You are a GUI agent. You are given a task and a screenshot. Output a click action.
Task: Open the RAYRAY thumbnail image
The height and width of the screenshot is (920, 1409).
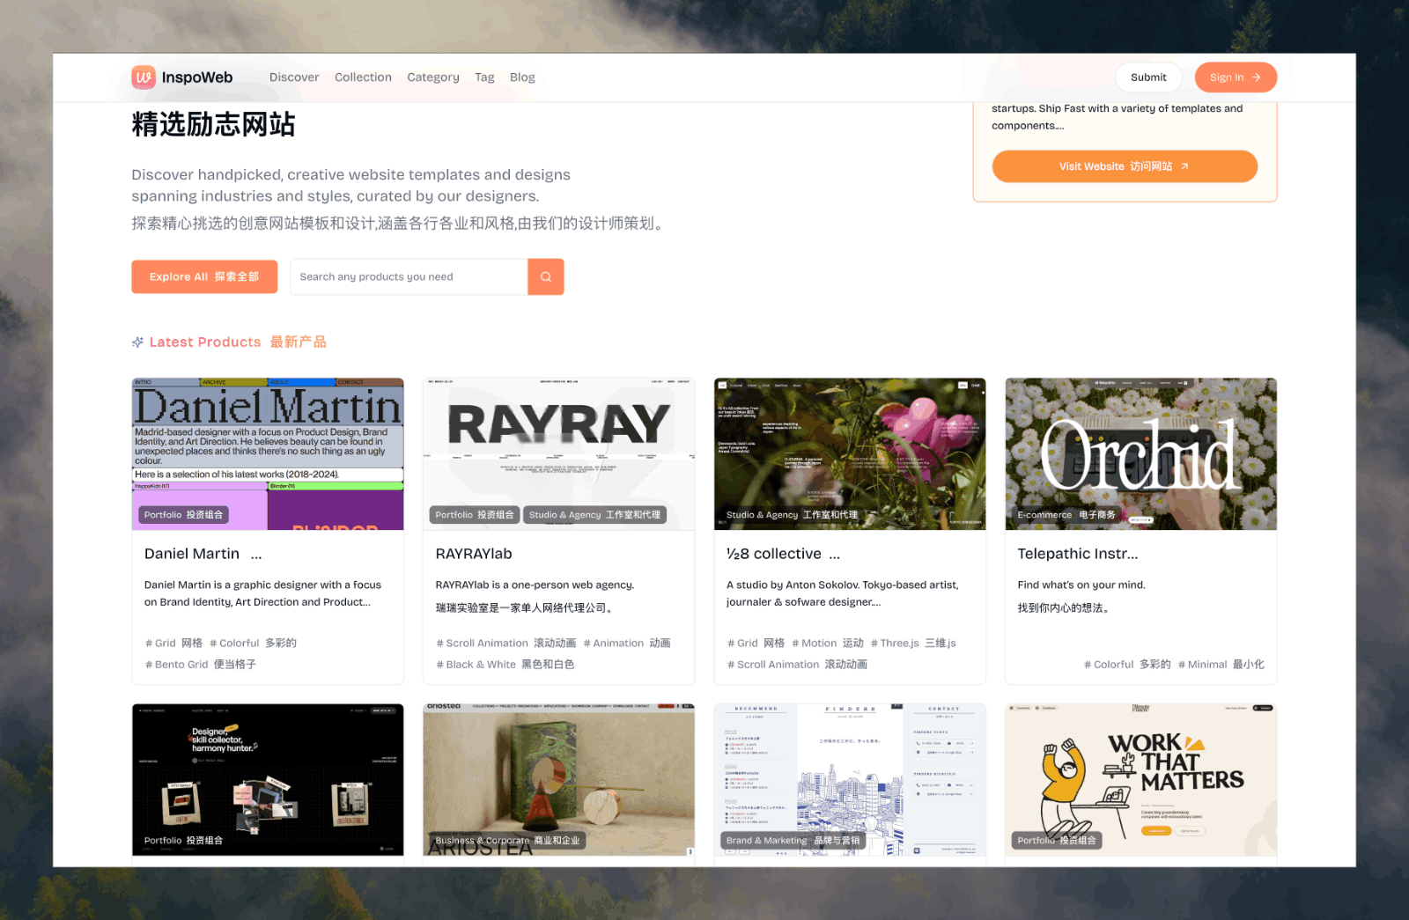tap(558, 454)
